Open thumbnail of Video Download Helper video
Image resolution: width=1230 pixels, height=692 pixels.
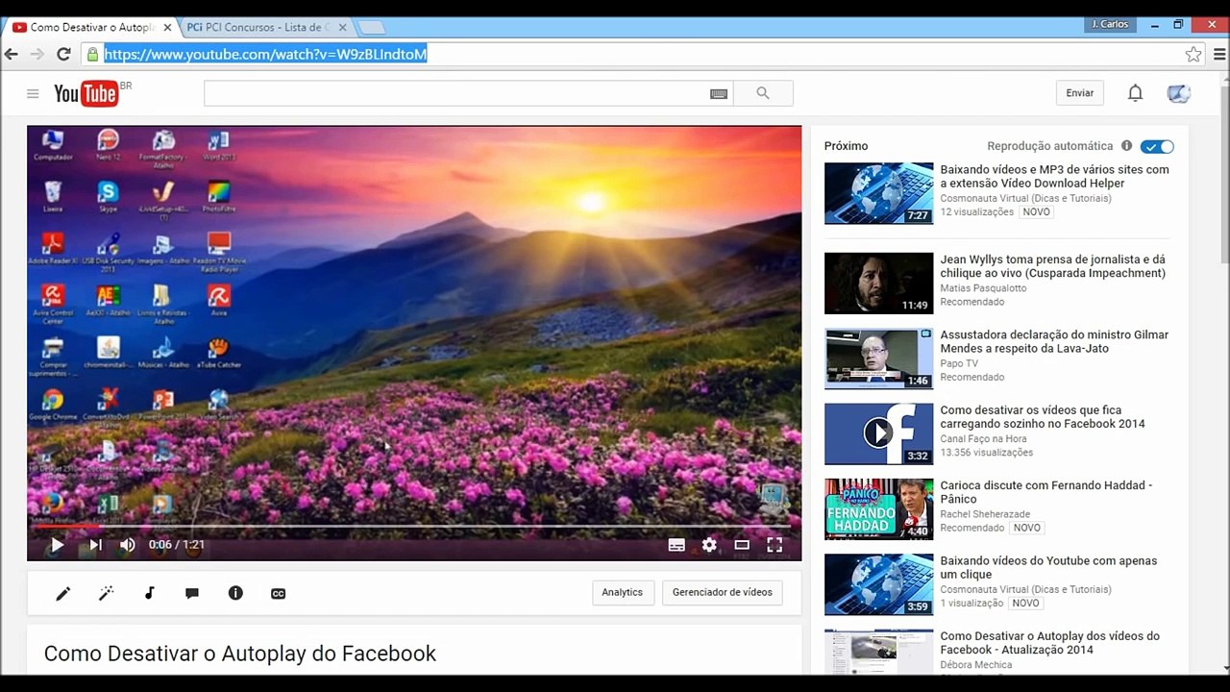tap(878, 193)
